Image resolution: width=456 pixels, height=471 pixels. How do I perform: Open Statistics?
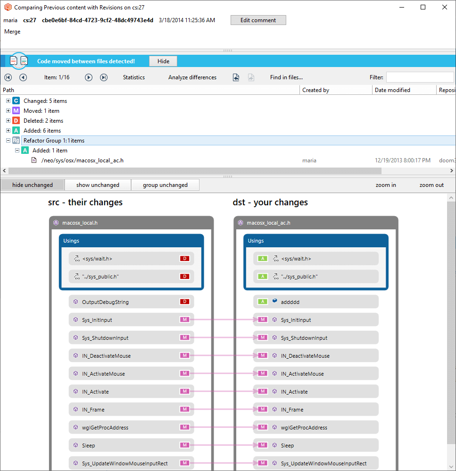pyautogui.click(x=134, y=77)
